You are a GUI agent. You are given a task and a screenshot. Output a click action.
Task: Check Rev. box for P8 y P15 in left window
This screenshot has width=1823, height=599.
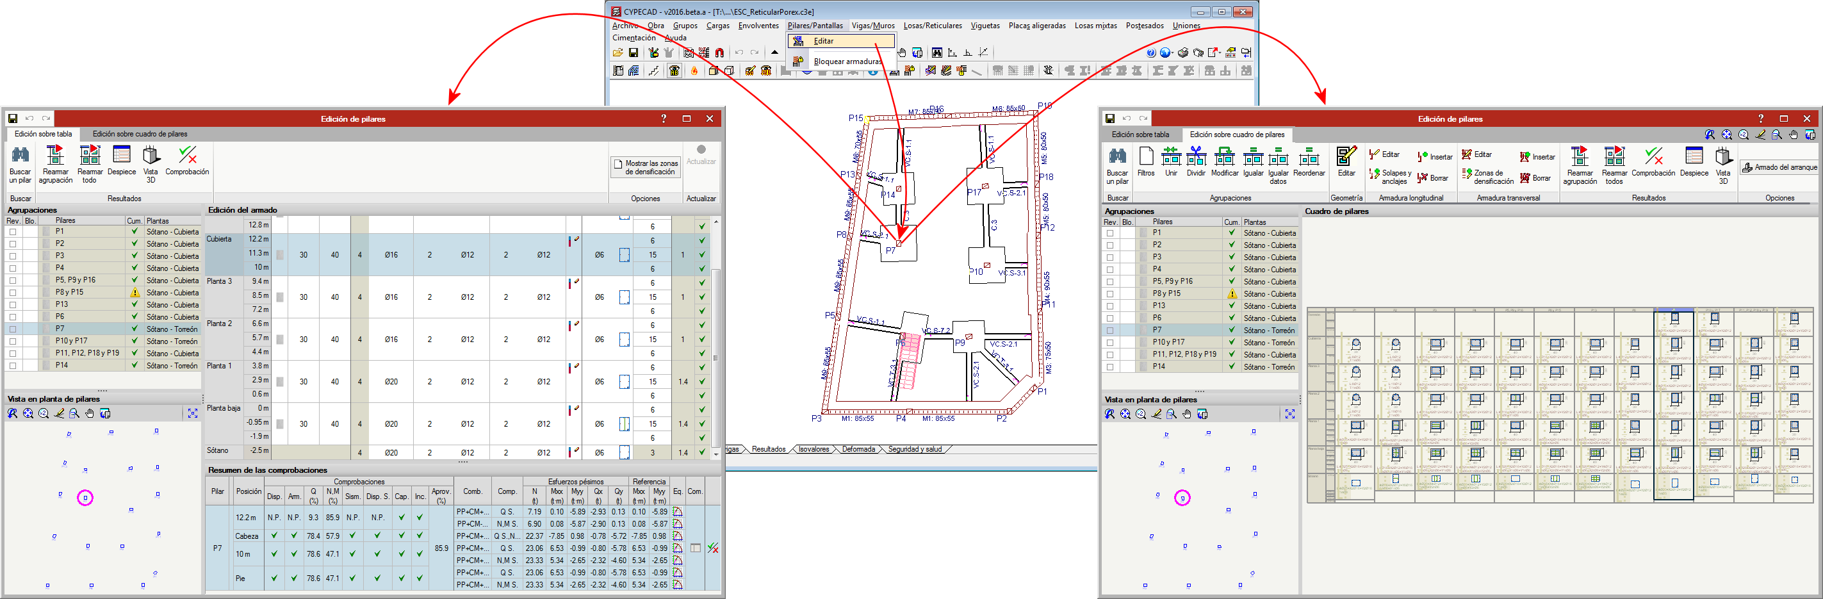pos(13,292)
